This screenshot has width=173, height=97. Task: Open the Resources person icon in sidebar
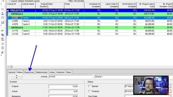click(x=2, y=13)
